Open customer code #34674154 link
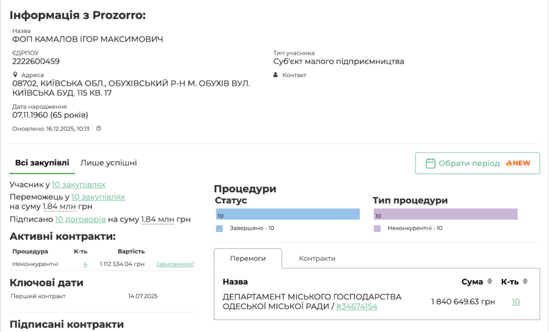The height and width of the screenshot is (332, 549). pos(357,307)
